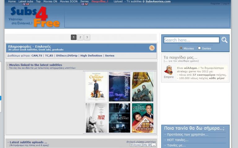The width and height of the screenshot is (238, 148).
Task: Apply the Series filter link
Action: (x=110, y=56)
